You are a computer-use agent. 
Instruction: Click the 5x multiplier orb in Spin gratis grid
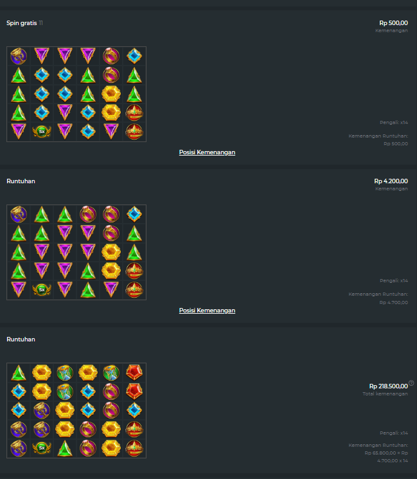42,132
